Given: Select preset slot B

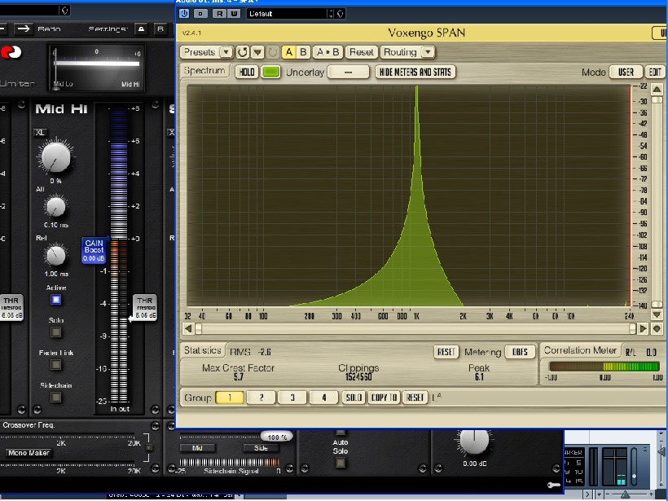Looking at the screenshot, I should coord(303,52).
